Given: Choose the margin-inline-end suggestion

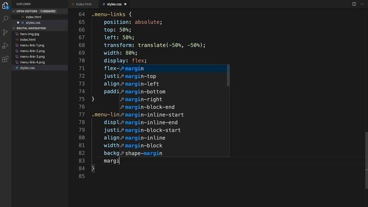Looking at the screenshot, I should pos(173,122).
